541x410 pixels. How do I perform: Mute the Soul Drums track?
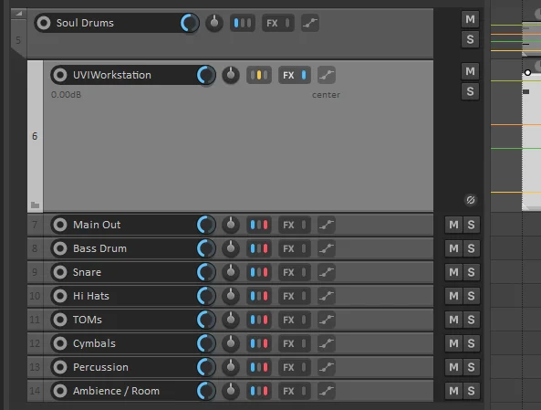(470, 19)
